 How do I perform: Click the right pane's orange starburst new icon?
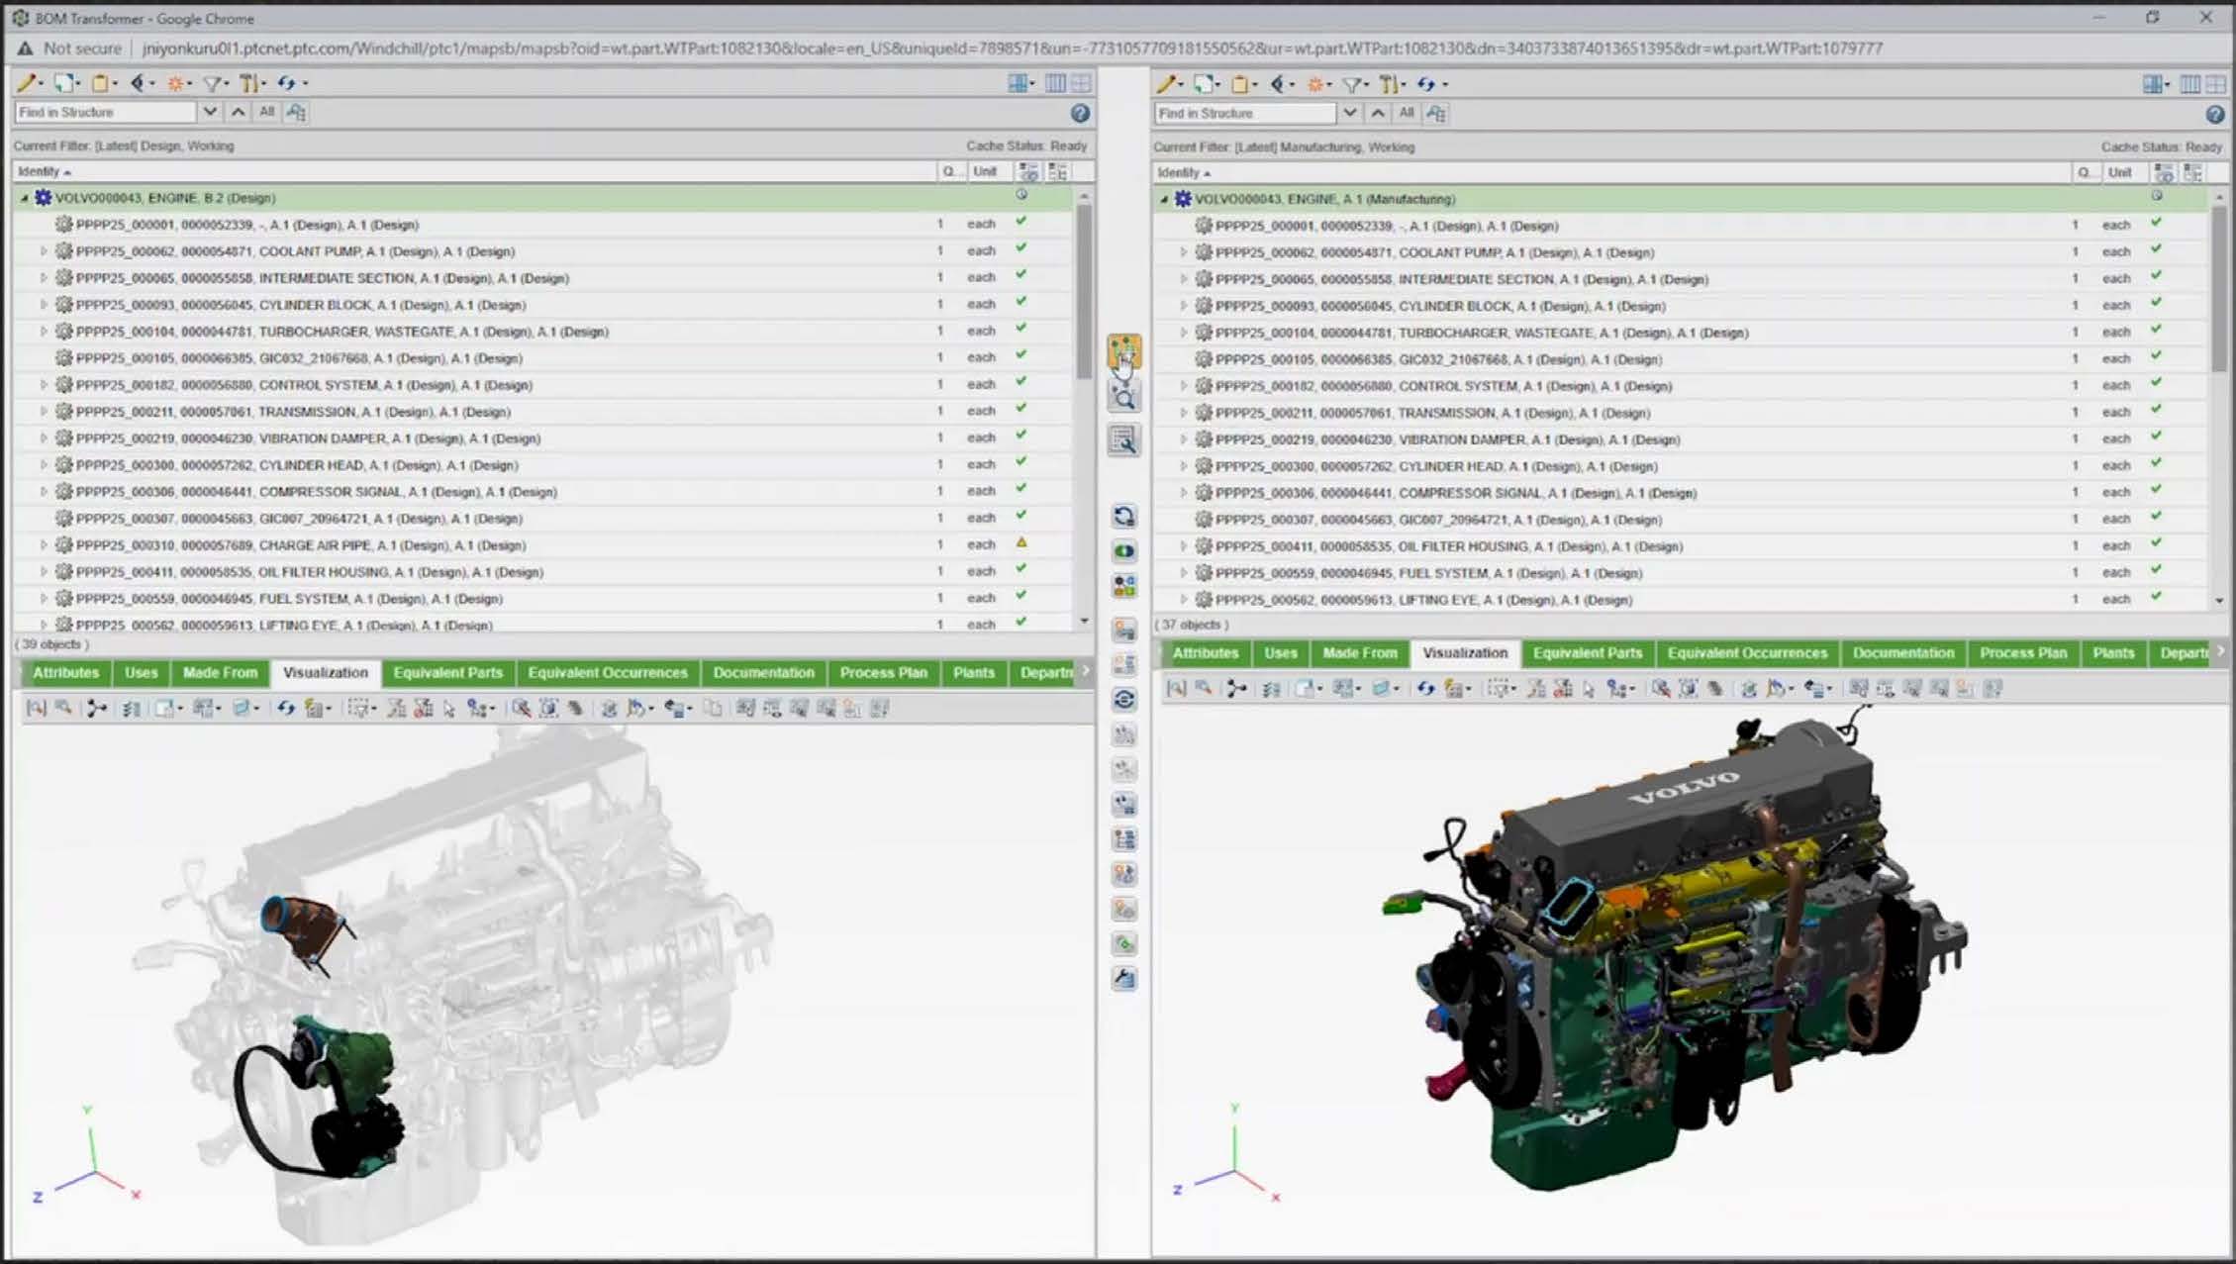[x=1316, y=84]
